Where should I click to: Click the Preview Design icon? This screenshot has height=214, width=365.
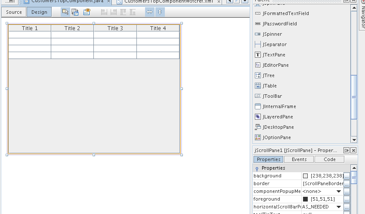(x=87, y=12)
